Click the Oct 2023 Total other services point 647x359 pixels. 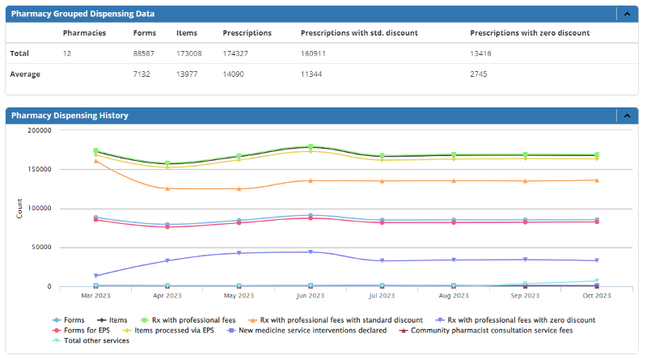[597, 281]
